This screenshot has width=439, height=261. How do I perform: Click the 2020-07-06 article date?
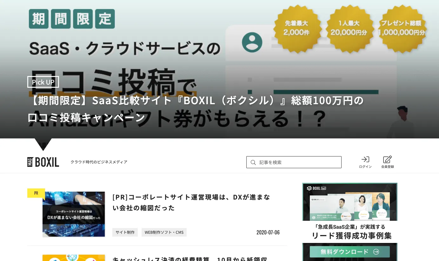point(268,232)
